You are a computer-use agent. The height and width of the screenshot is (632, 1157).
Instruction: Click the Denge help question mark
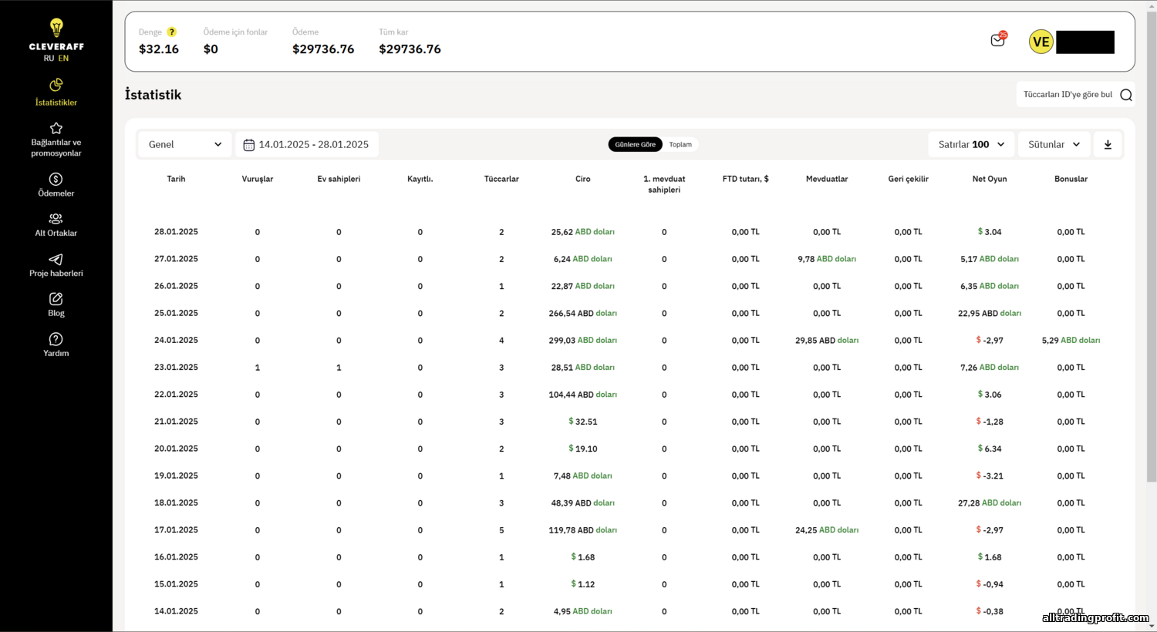pos(172,32)
